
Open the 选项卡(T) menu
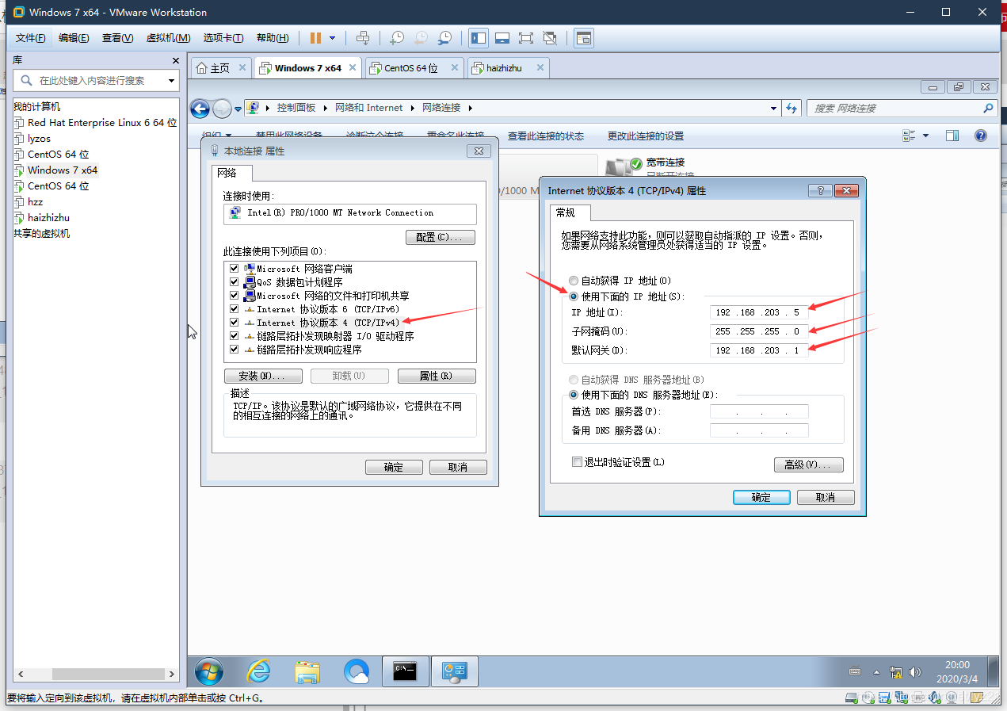click(225, 38)
